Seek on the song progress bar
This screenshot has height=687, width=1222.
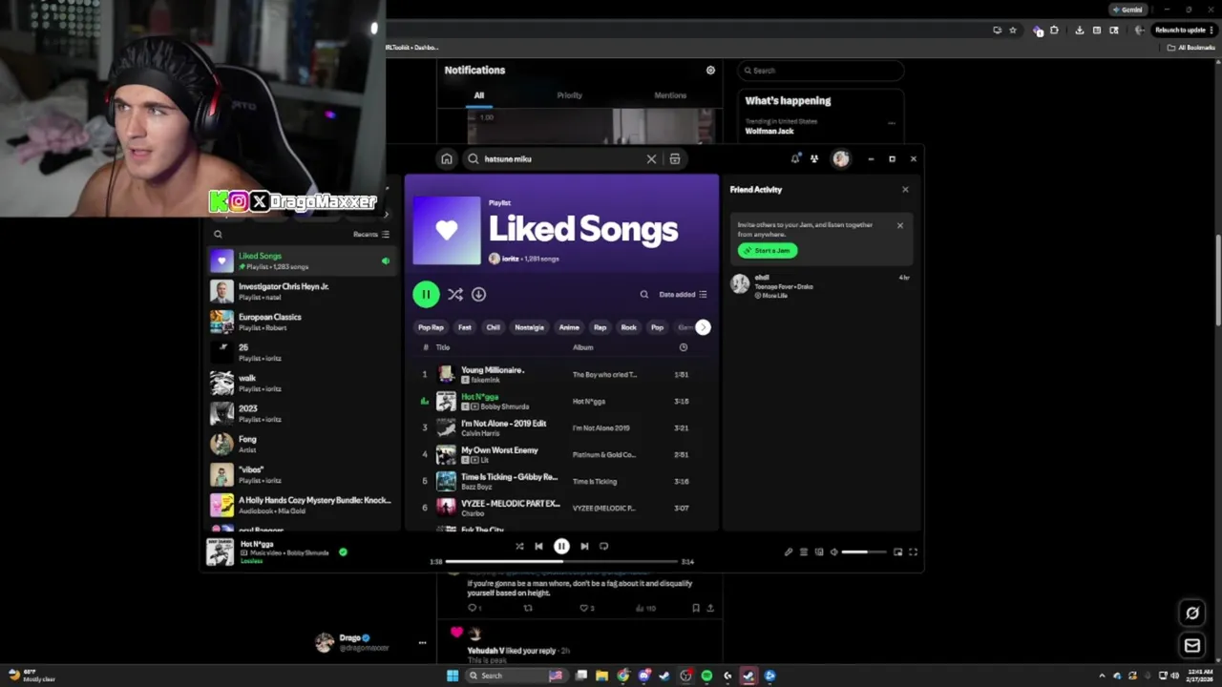pos(561,562)
